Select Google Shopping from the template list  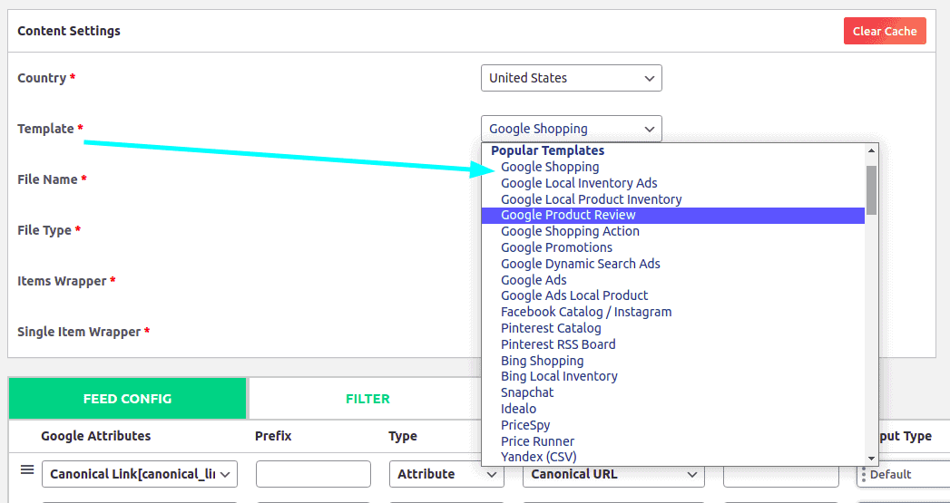[x=672, y=167]
